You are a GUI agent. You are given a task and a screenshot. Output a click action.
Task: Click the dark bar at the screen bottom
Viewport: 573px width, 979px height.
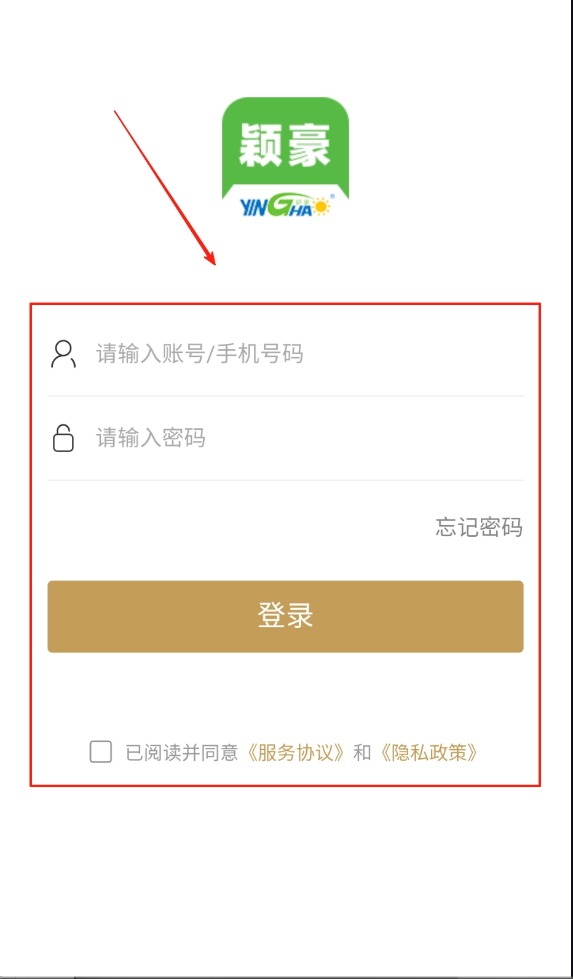pos(286,977)
